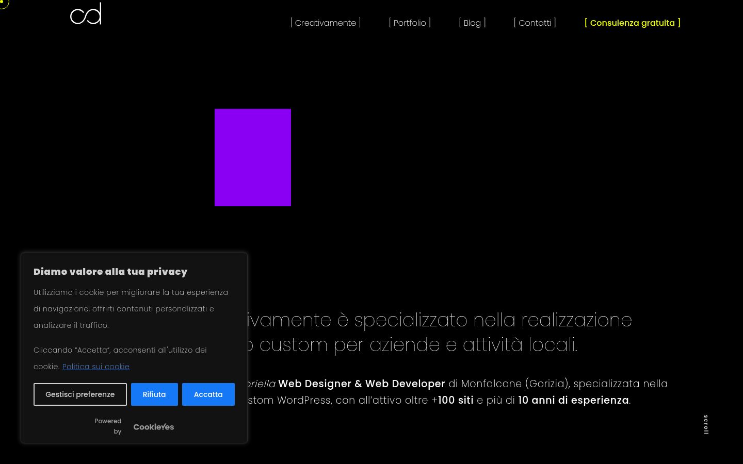Click the CookieYes logo
This screenshot has height=464, width=743.
point(154,427)
